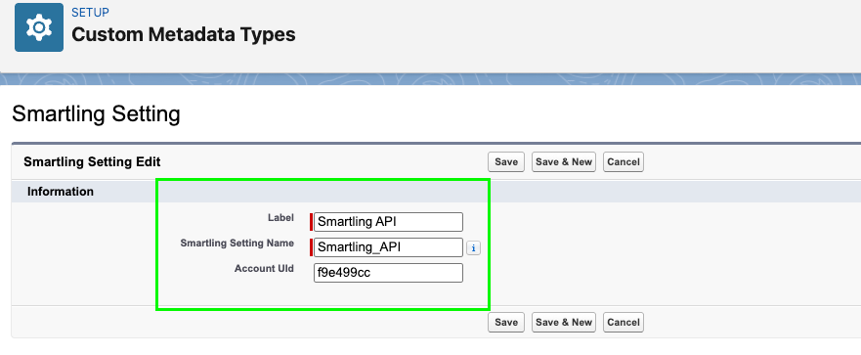Click the Label field label text

point(281,218)
